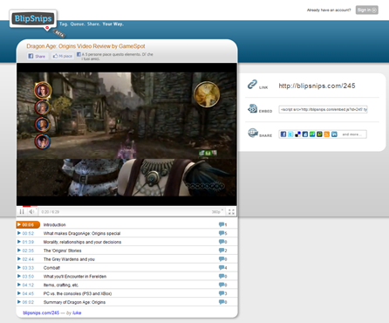Play the 00:06 Introduction chapter
389x323 pixels.
28,224
